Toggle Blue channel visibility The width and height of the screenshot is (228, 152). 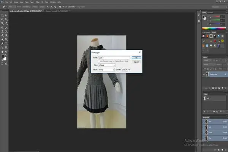[204, 138]
